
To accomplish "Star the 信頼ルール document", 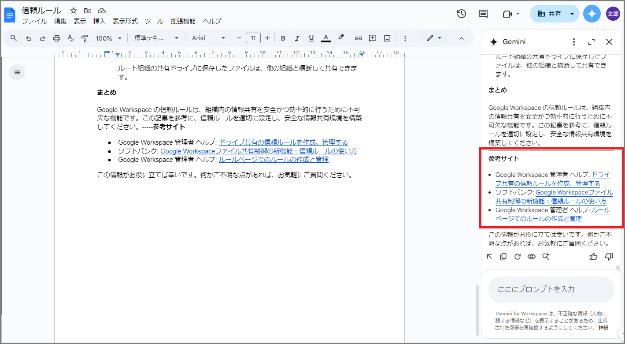I will (74, 11).
